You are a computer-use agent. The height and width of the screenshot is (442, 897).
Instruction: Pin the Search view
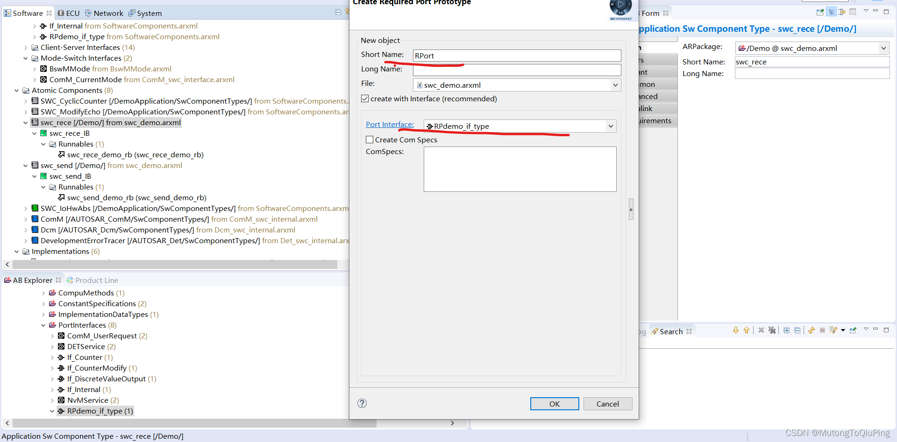853,330
